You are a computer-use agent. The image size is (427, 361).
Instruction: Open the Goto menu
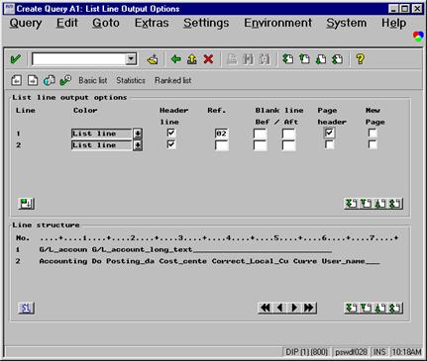point(106,23)
